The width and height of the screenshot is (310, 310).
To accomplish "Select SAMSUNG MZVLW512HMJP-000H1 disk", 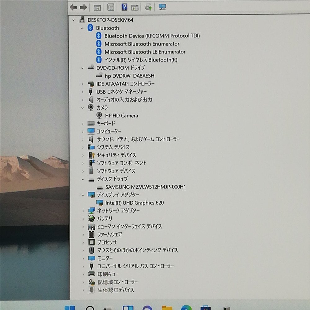I will coord(145,187).
